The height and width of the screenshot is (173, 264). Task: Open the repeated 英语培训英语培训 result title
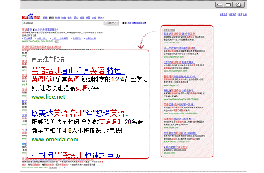pyautogui.click(x=42, y=47)
